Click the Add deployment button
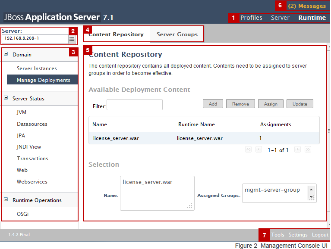The height and width of the screenshot is (249, 331). tap(213, 104)
